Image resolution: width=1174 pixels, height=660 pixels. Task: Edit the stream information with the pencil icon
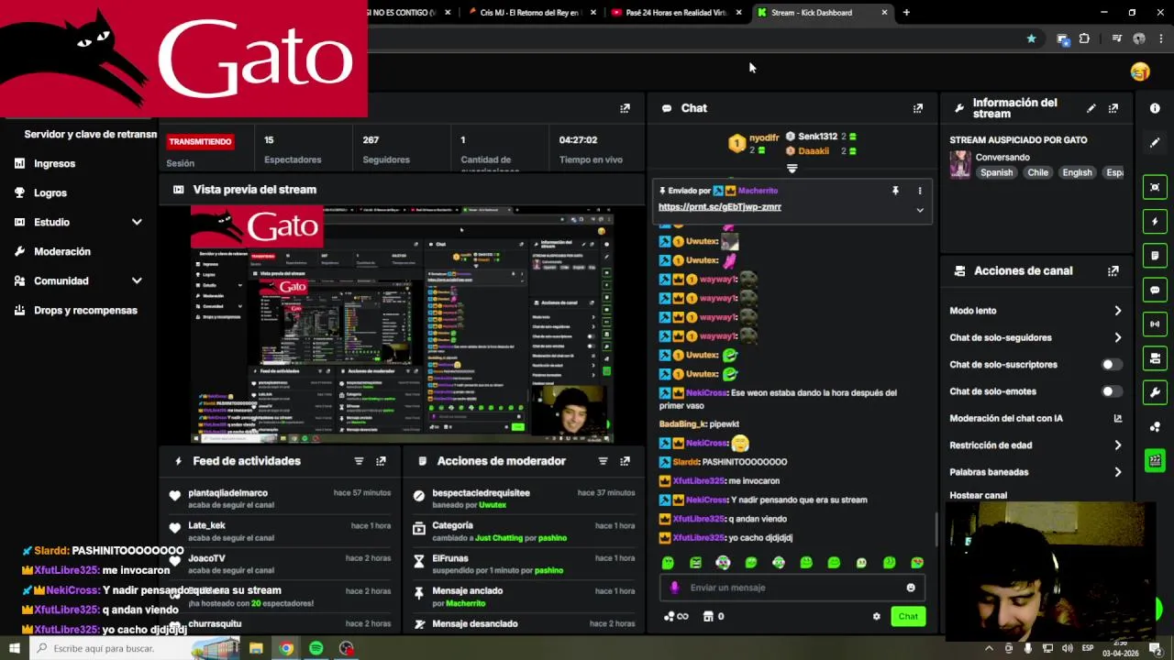[x=1091, y=108]
